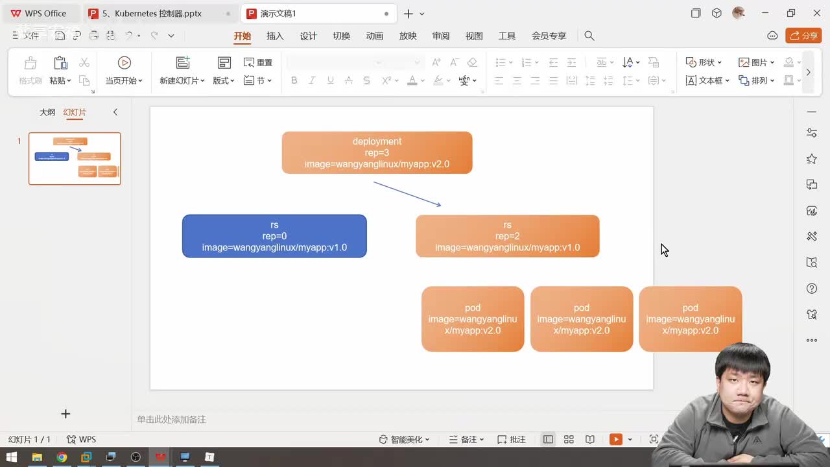Click the Share (分享) button
830x467 pixels.
803,36
